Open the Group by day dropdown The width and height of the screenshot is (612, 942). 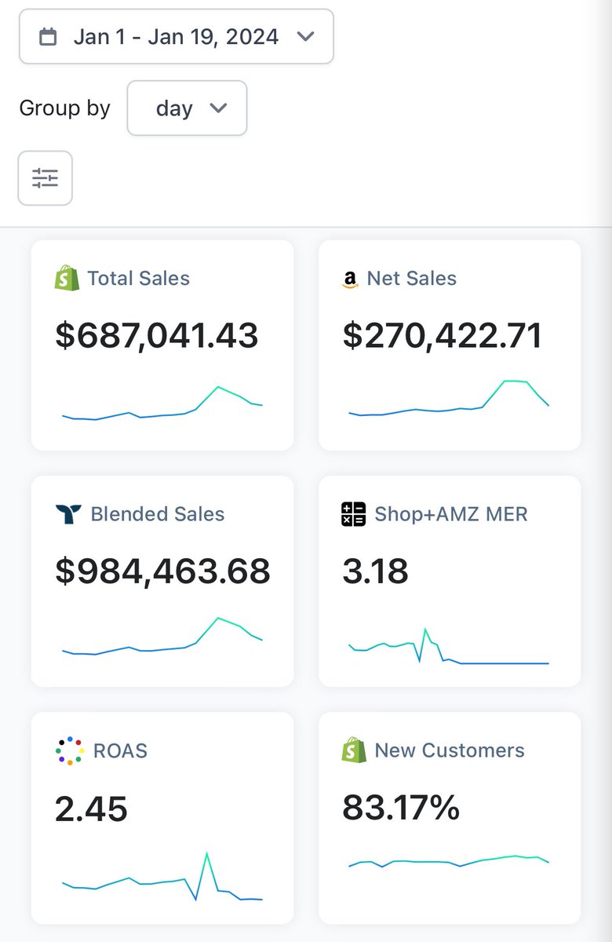[187, 108]
